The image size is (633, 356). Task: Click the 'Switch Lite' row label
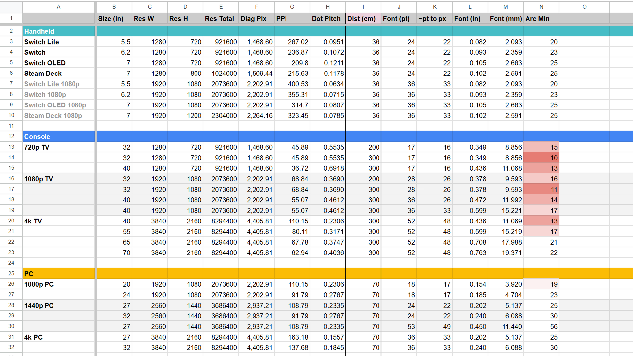coord(59,42)
